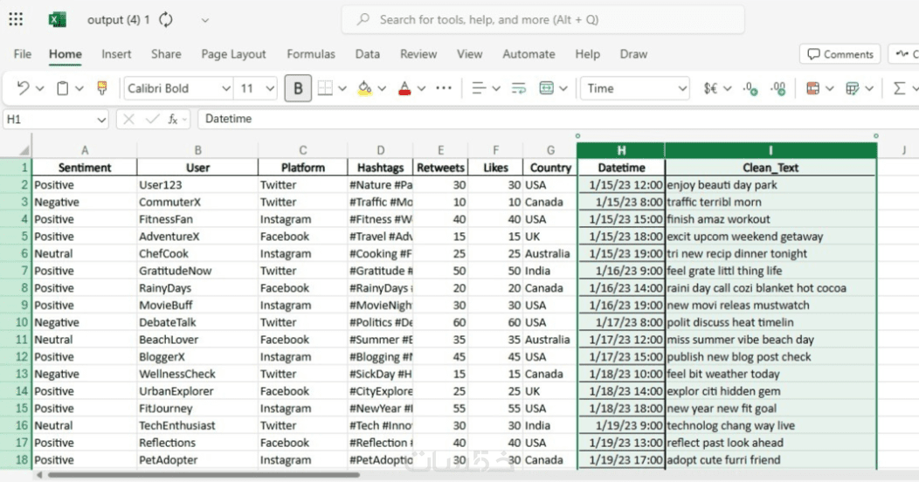Open the Undo history dropdown arrow

tap(40, 89)
